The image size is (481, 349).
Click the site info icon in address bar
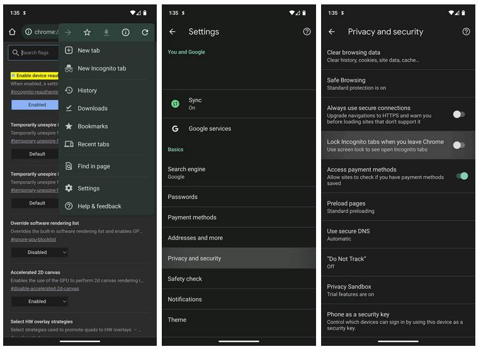point(28,32)
